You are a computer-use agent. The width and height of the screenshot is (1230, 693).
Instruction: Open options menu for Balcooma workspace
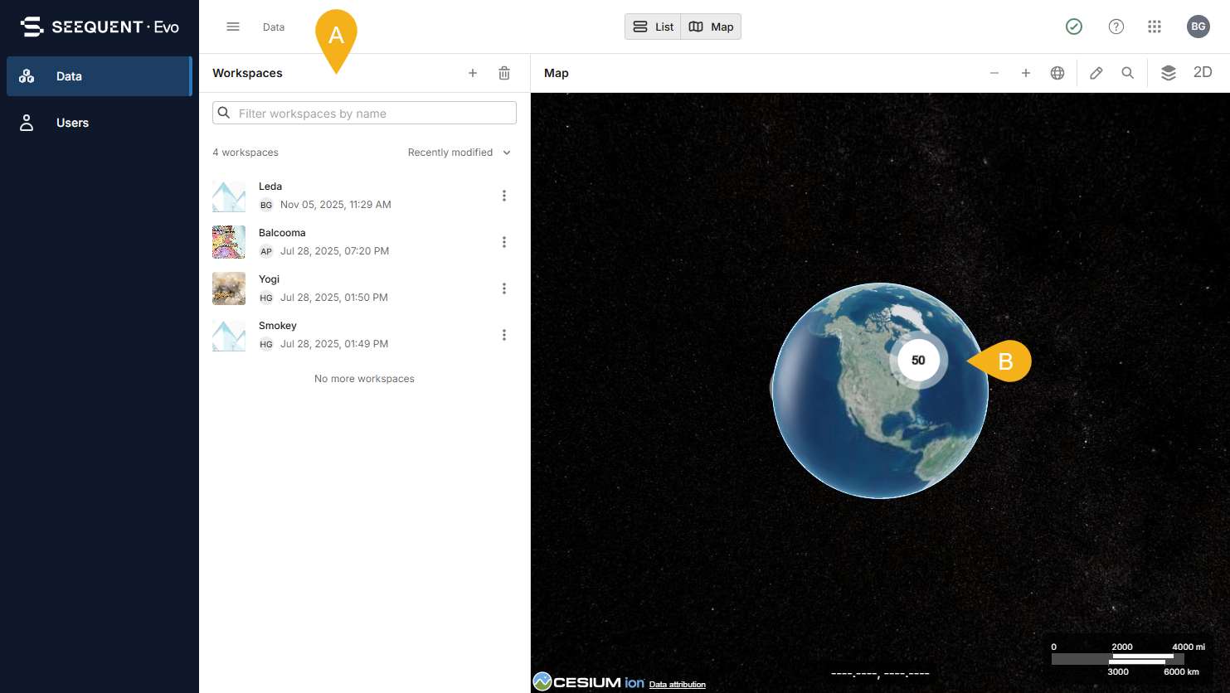pyautogui.click(x=504, y=242)
